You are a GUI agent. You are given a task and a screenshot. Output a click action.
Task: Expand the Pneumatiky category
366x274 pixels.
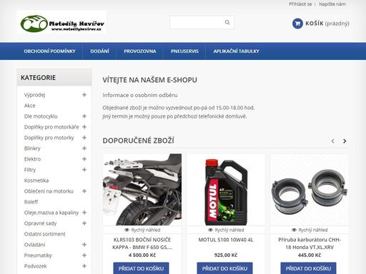pos(84,255)
